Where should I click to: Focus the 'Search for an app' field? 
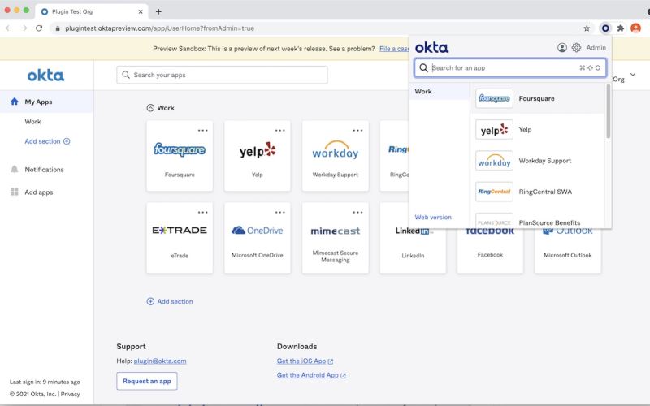[510, 67]
